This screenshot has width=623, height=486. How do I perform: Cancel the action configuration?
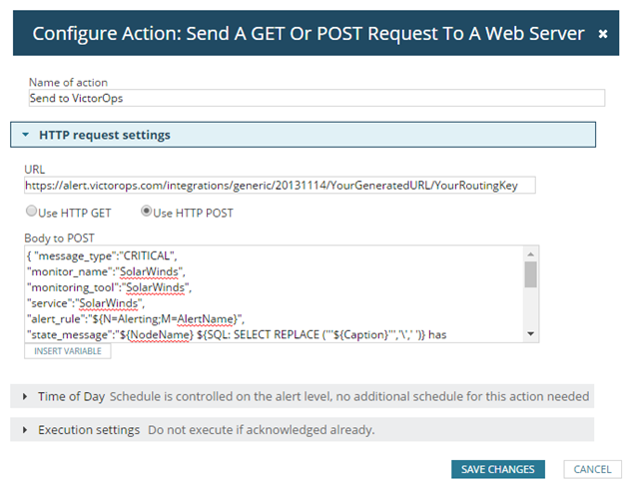click(592, 469)
